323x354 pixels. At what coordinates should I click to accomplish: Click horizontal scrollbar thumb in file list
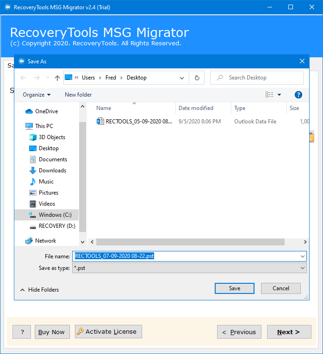[190, 242]
